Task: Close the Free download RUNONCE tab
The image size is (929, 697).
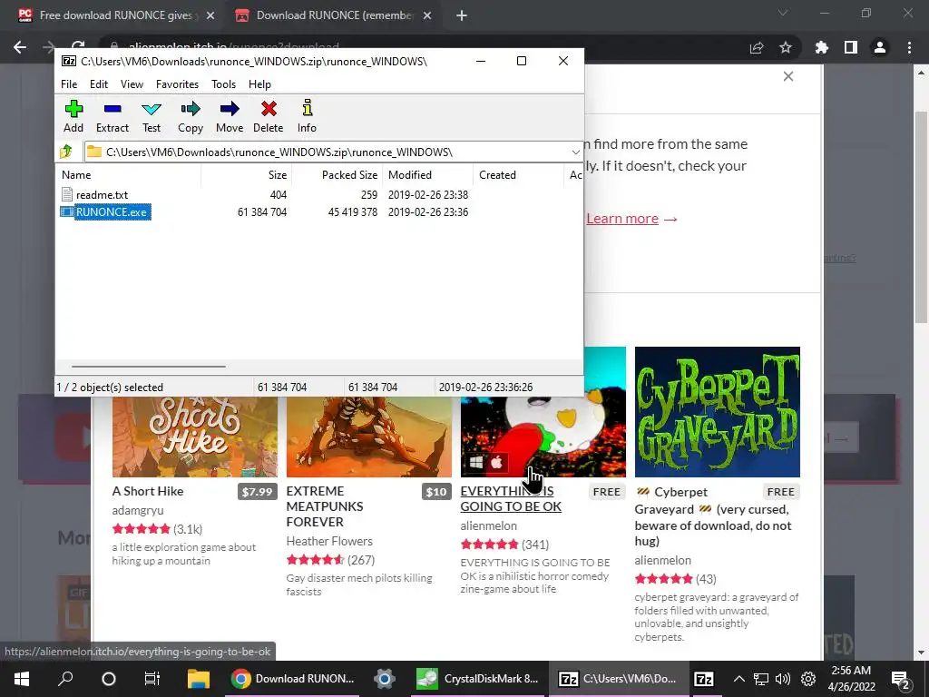Action: coord(210,16)
